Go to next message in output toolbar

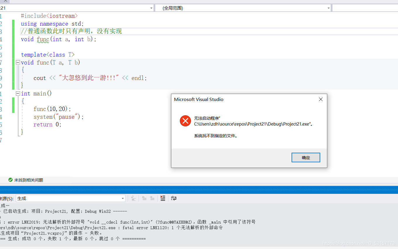pos(152,198)
